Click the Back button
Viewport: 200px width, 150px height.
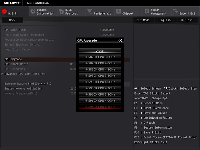(x=12, y=20)
